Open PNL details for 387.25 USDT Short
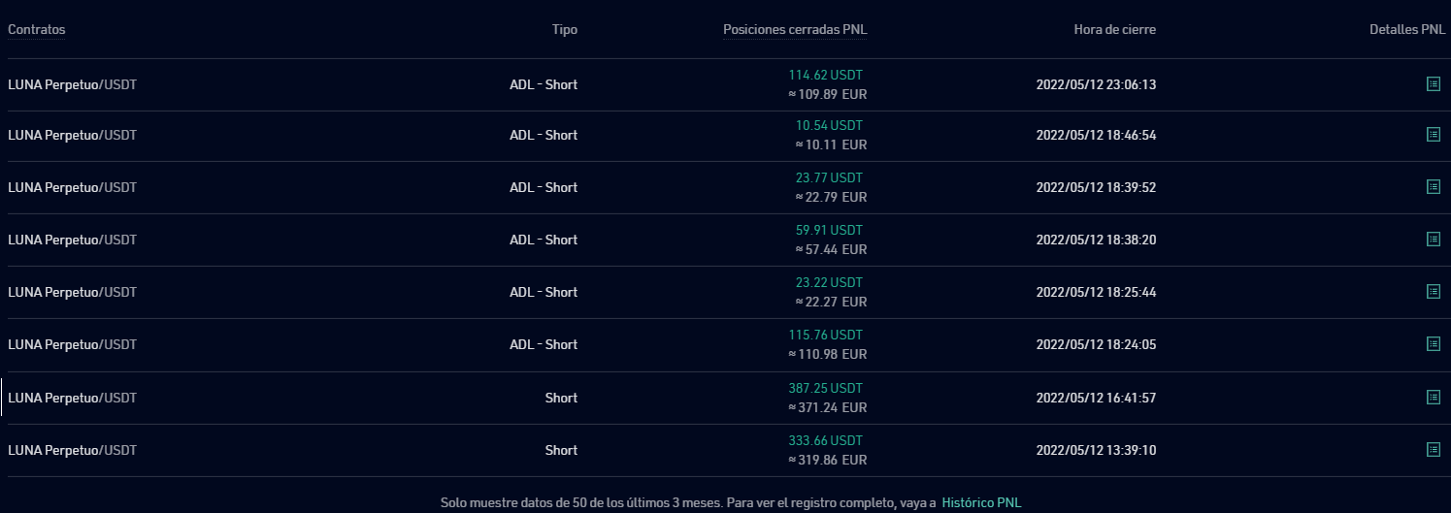The height and width of the screenshot is (513, 1451). coord(1433,398)
